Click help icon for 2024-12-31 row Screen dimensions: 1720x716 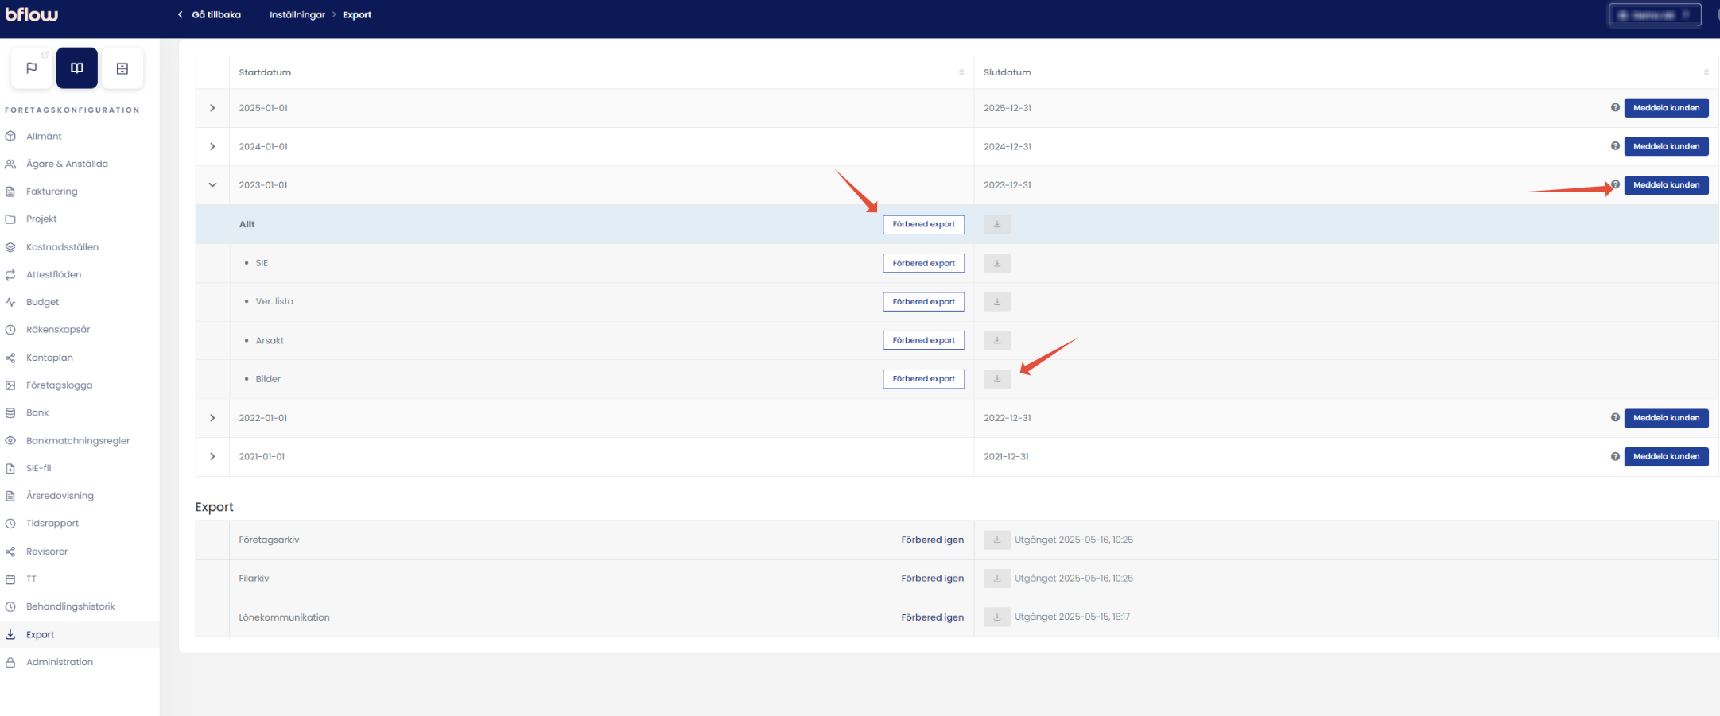(1615, 146)
